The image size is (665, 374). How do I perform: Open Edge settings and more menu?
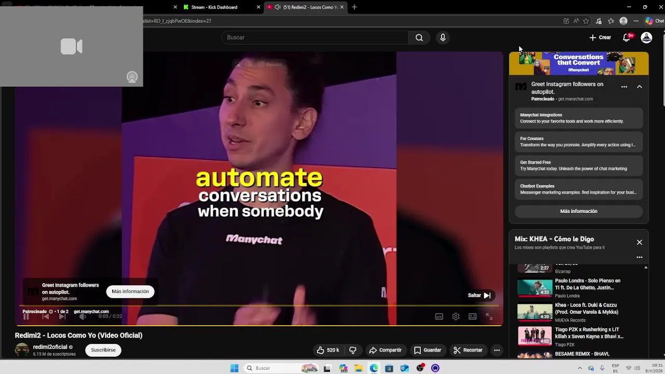tap(636, 21)
